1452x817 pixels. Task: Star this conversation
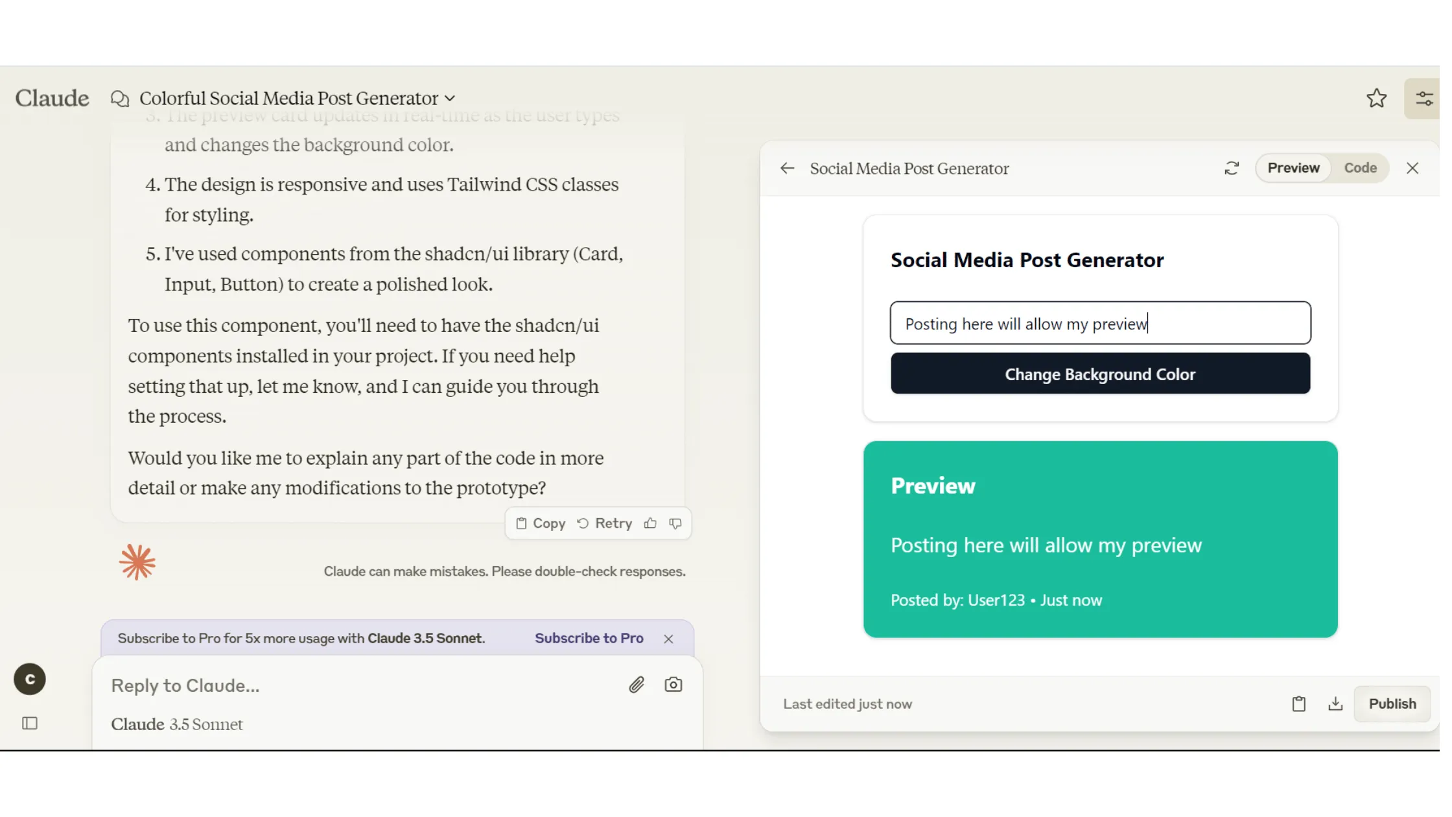pyautogui.click(x=1376, y=99)
